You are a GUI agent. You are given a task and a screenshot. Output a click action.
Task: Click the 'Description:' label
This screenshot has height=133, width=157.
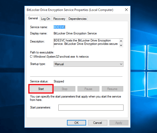37,41
